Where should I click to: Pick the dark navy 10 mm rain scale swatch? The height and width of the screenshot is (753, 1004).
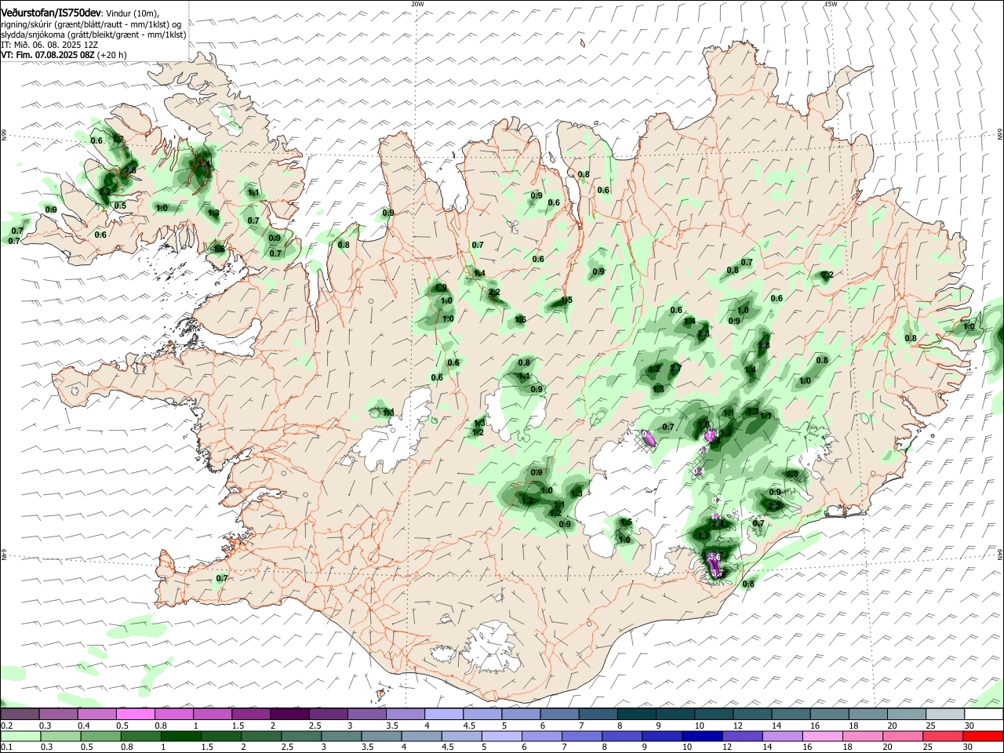[701, 737]
